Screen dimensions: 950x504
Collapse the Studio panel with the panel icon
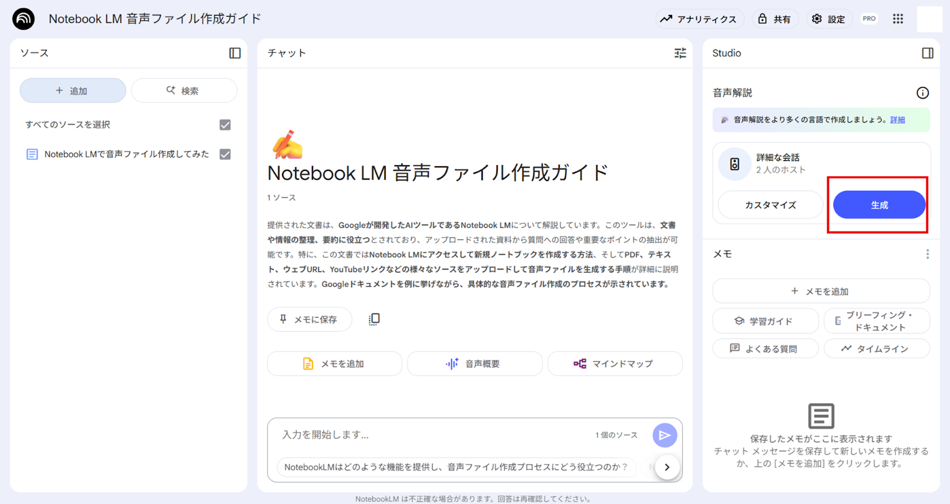click(927, 53)
